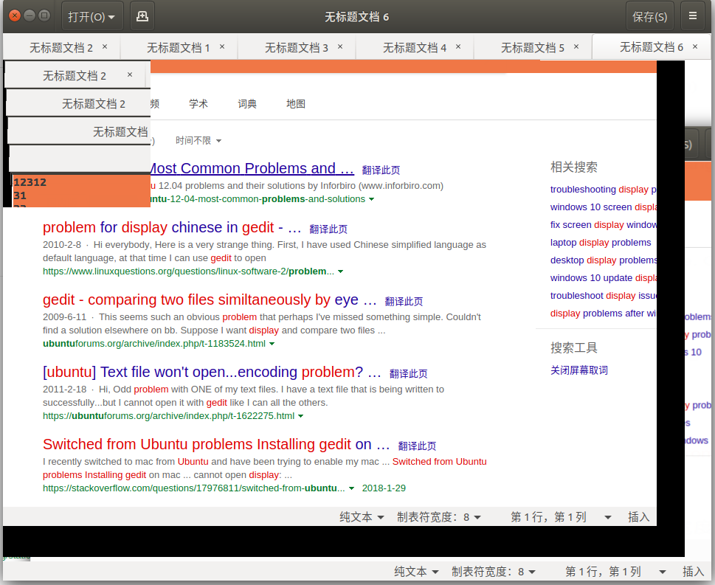Open related search 'windows 10 screen display'
The width and height of the screenshot is (715, 585).
[604, 207]
